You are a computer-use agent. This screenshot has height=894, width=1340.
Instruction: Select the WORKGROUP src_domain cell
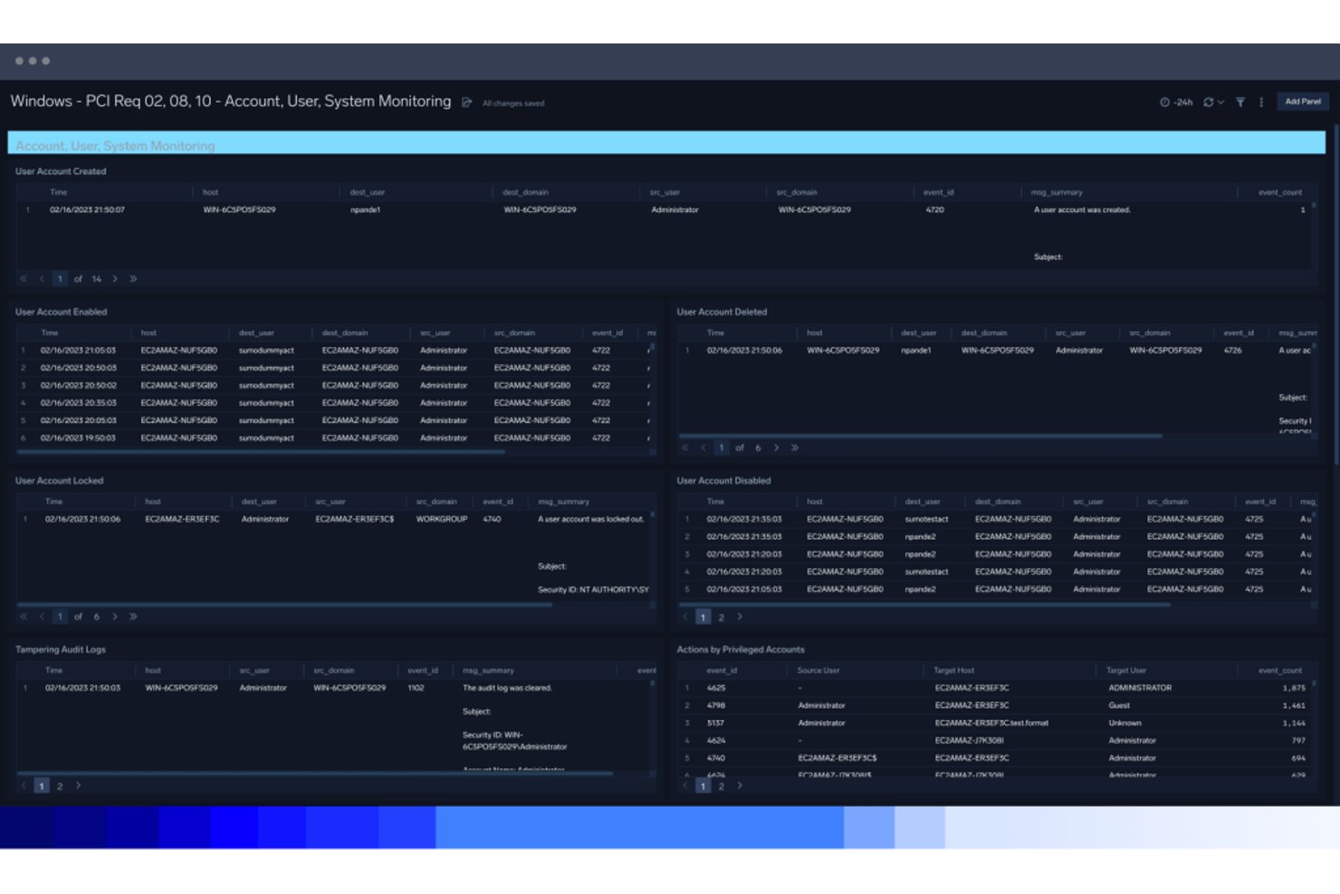point(442,519)
